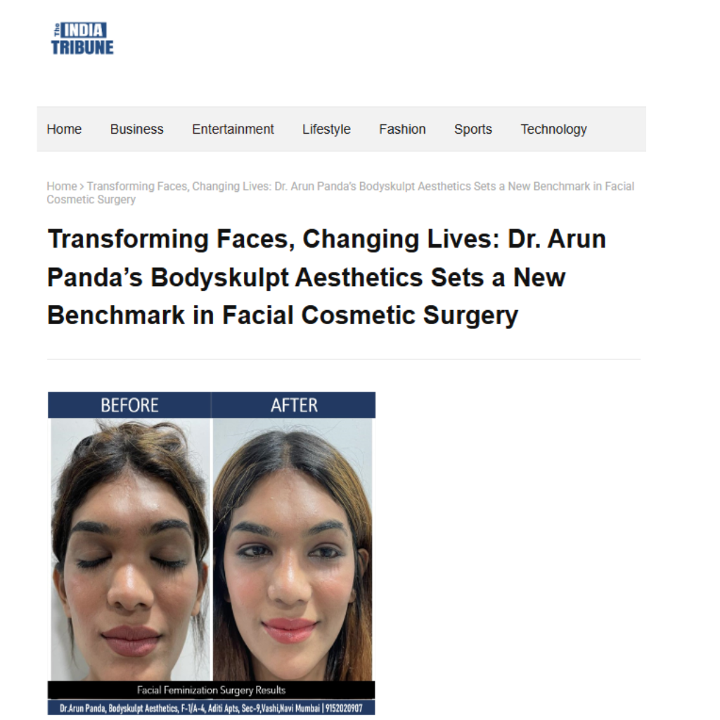720x720 pixels.
Task: Navigate to the Fashion section
Action: coord(402,129)
